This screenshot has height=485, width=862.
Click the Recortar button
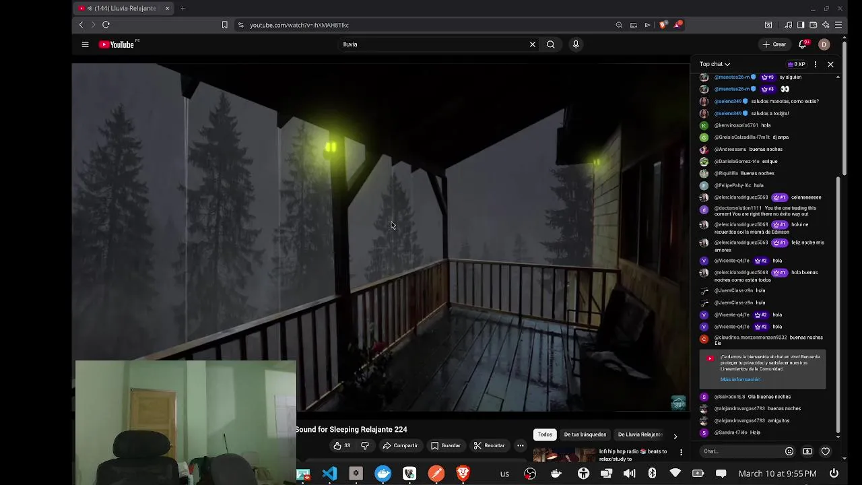[x=489, y=445]
